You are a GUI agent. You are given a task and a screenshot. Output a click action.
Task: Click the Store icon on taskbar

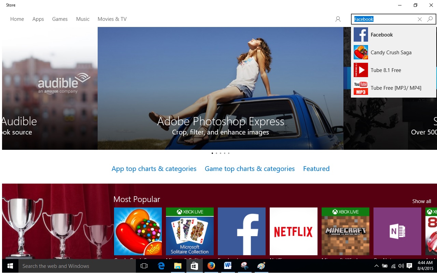click(x=195, y=266)
